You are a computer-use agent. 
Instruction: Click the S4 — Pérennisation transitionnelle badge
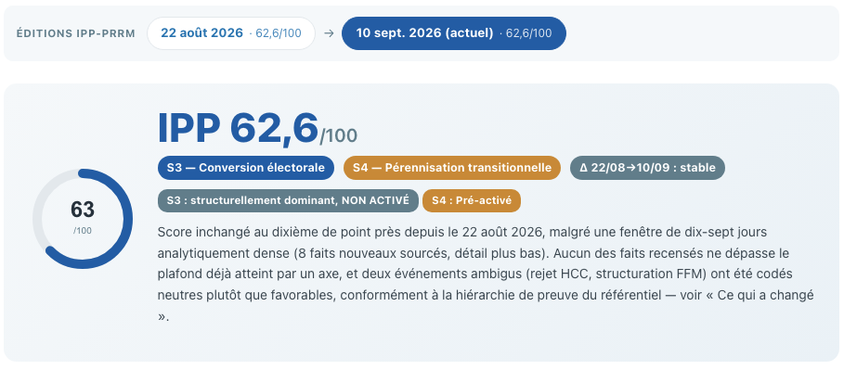[x=452, y=168]
